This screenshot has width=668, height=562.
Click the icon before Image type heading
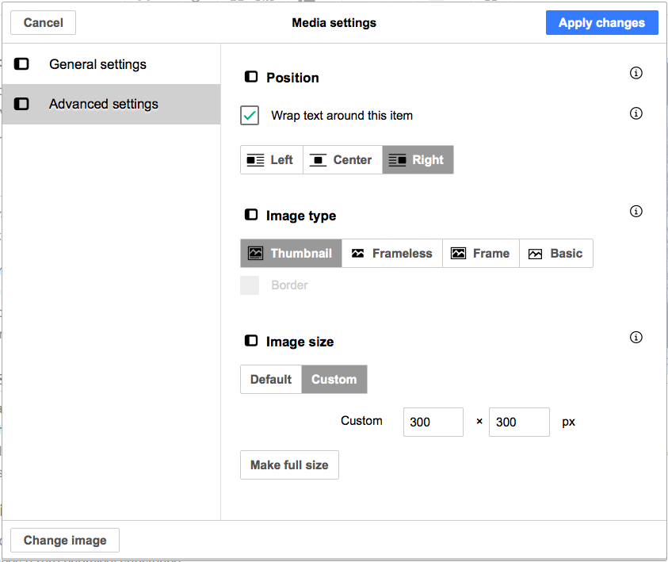click(x=251, y=215)
